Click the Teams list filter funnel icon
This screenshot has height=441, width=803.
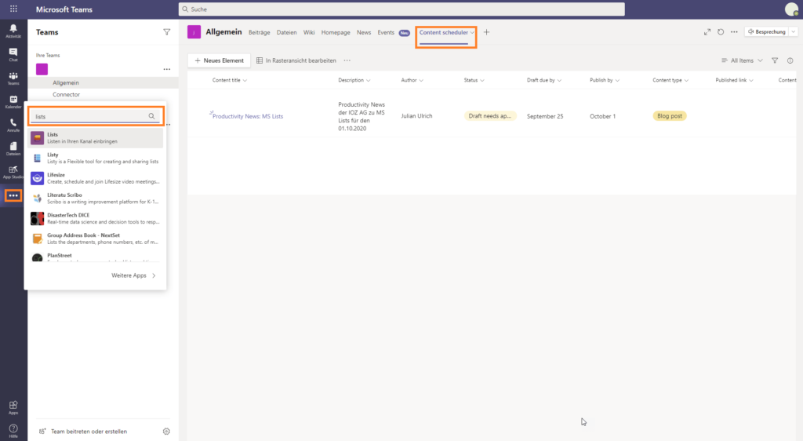[166, 32]
